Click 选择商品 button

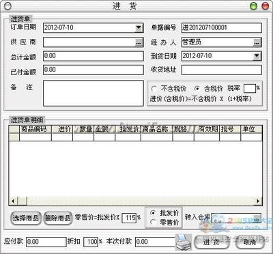point(26,218)
